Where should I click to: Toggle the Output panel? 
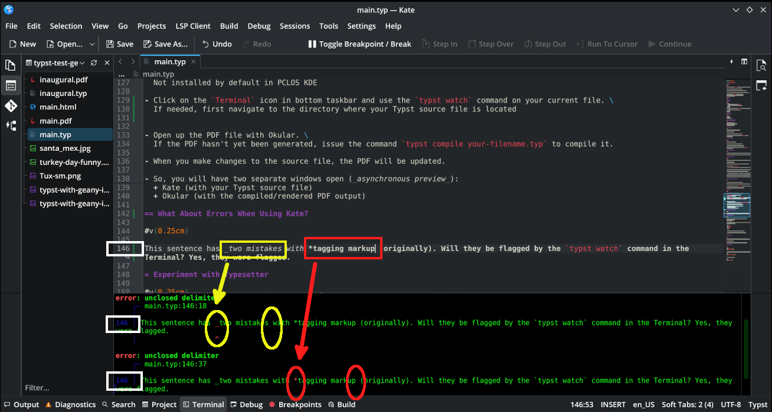[21, 404]
